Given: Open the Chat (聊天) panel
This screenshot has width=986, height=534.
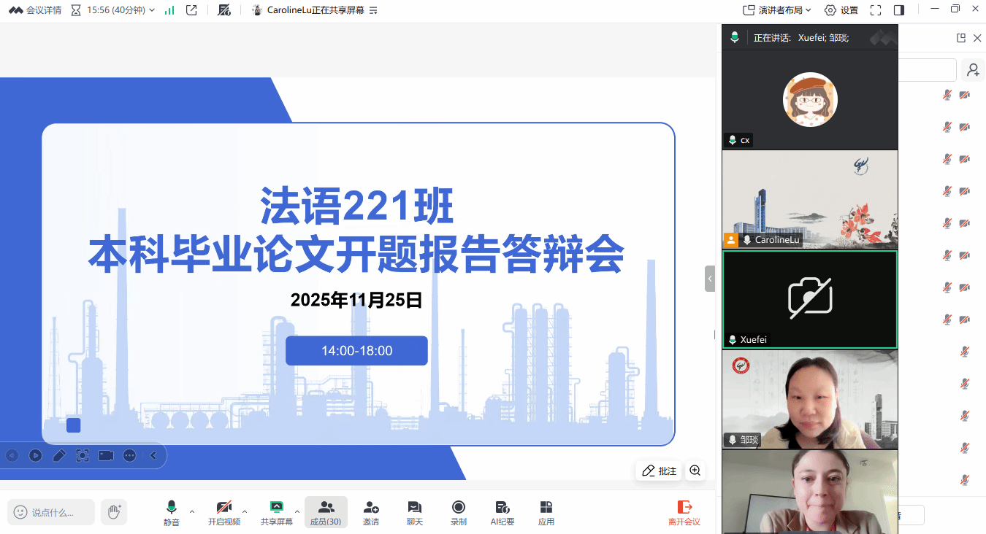Looking at the screenshot, I should pos(415,511).
